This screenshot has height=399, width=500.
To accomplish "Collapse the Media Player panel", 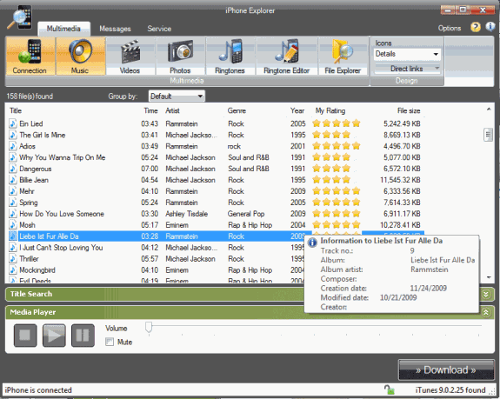I will click(485, 312).
